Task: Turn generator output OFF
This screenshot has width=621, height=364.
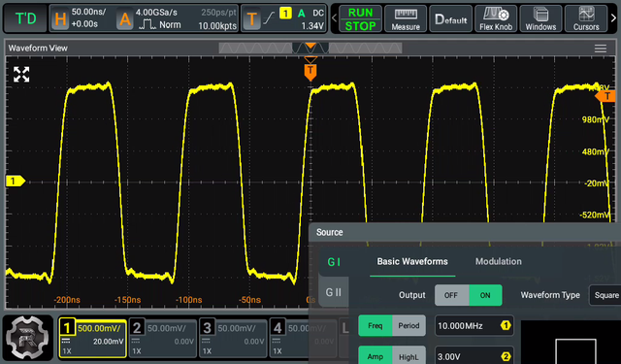Action: tap(451, 295)
